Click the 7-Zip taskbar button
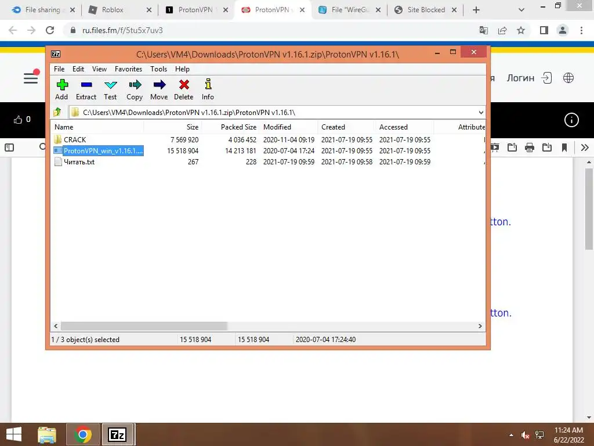The image size is (594, 446). click(117, 434)
